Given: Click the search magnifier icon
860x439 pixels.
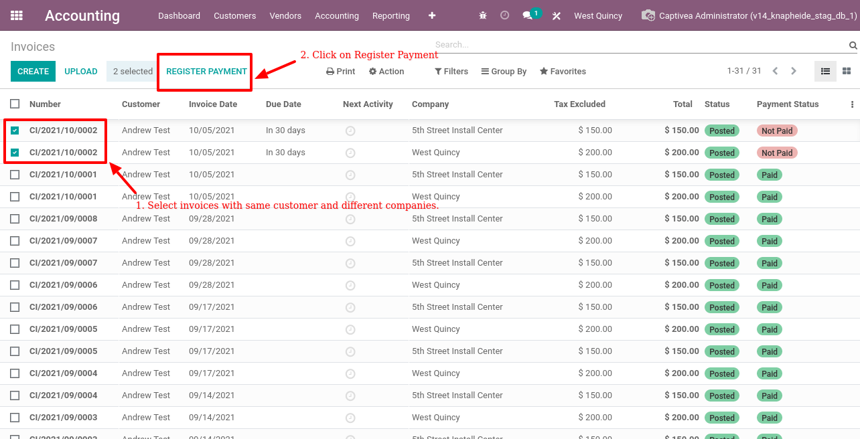Looking at the screenshot, I should click(853, 46).
